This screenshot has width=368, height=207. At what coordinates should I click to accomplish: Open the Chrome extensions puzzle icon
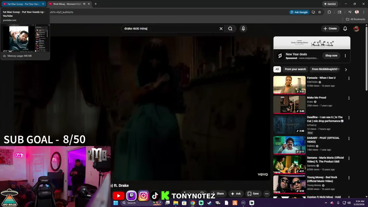click(x=329, y=12)
